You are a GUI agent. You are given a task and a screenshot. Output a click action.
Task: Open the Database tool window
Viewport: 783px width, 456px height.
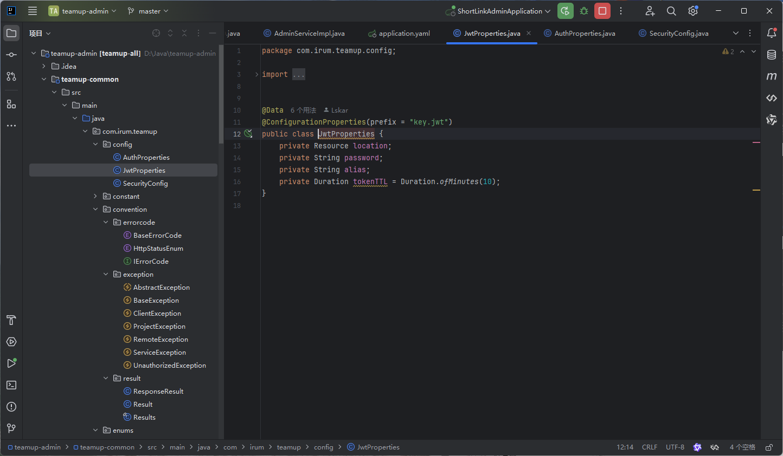(x=772, y=55)
